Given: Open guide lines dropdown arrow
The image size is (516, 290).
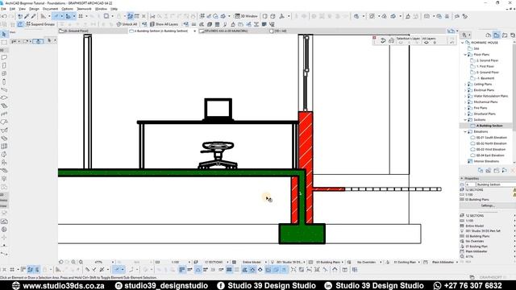Looking at the screenshot, I should tap(61, 16).
